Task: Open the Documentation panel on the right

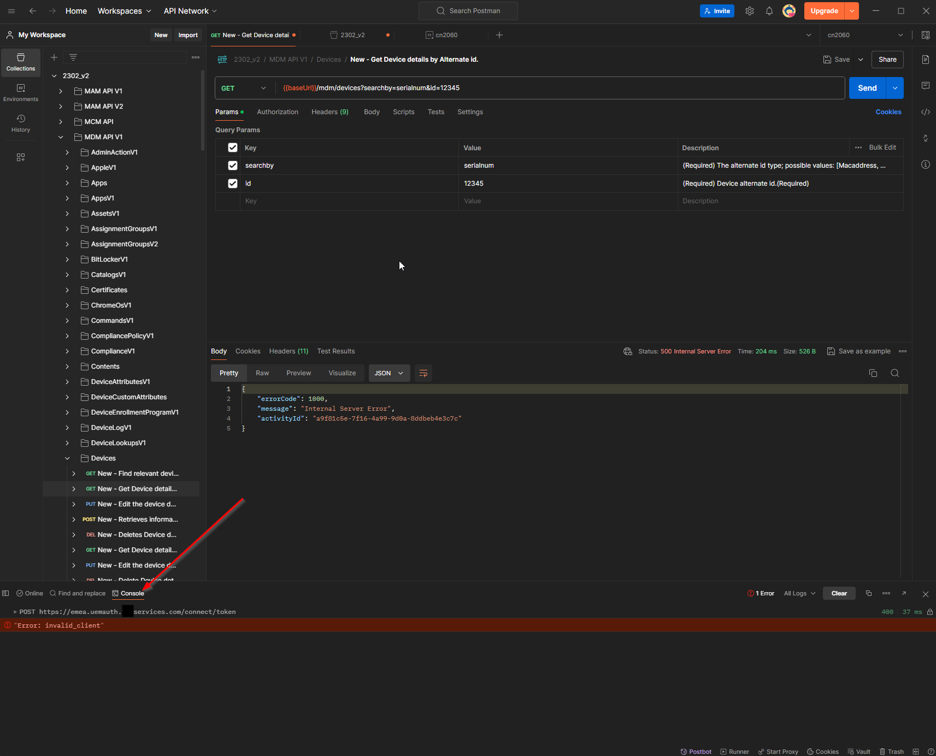Action: [926, 60]
